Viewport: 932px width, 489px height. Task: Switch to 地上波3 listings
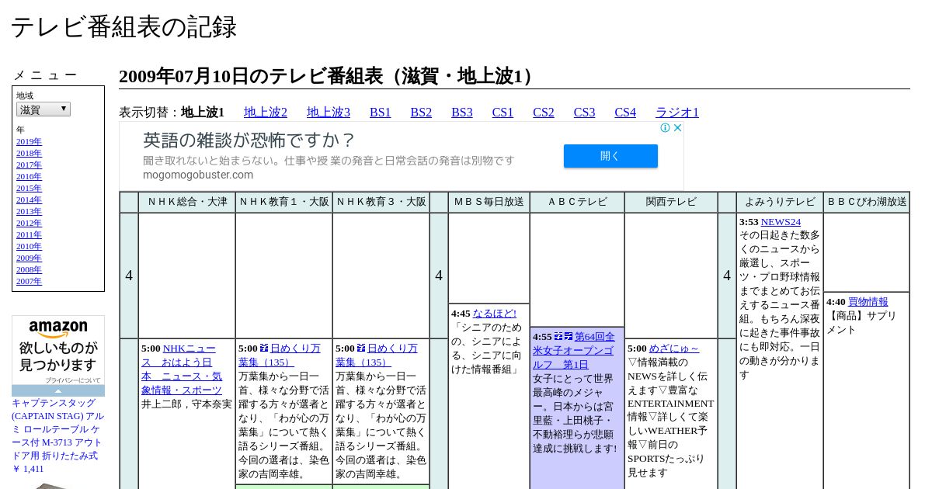pos(329,113)
